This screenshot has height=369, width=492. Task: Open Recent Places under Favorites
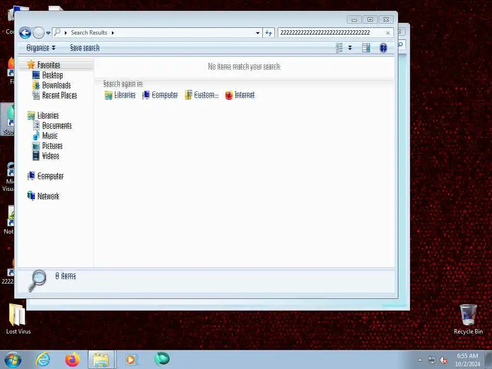click(59, 96)
